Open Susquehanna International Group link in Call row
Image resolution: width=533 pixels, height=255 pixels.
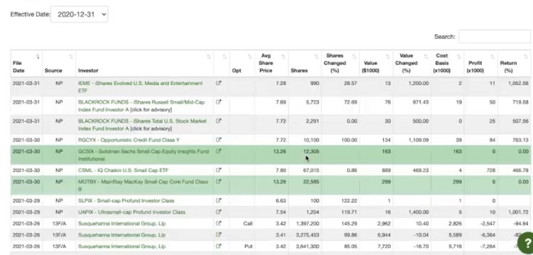pos(122,224)
